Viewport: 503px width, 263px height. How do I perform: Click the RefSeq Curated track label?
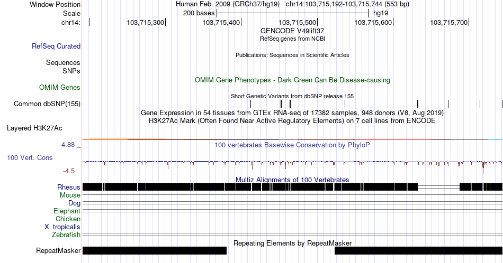click(x=56, y=46)
